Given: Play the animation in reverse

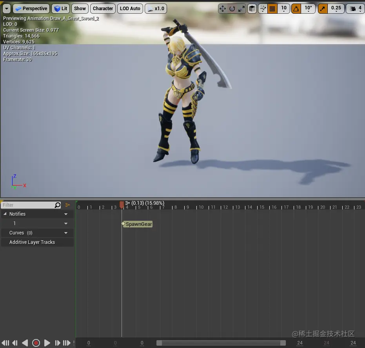Looking at the screenshot, I should (x=25, y=343).
